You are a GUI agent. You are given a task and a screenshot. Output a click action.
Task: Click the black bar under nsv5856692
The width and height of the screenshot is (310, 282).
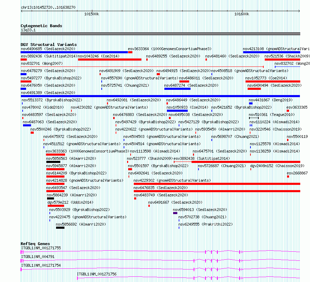[x=60, y=228]
